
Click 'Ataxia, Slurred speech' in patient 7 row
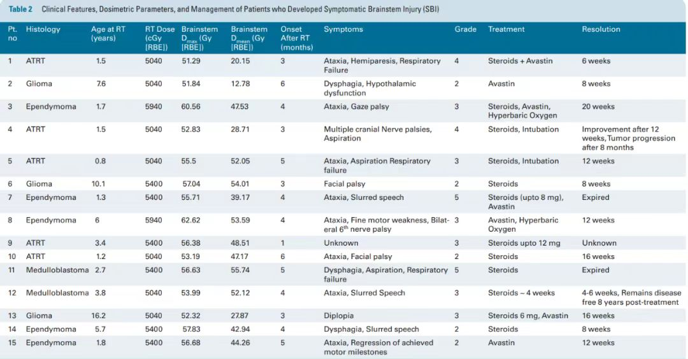tap(364, 197)
